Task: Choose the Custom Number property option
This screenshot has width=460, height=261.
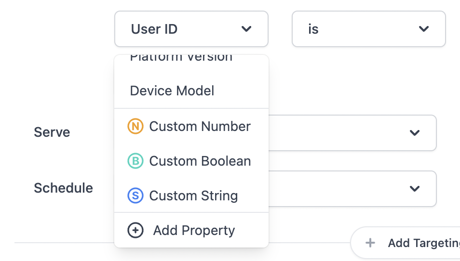Action: tap(200, 127)
